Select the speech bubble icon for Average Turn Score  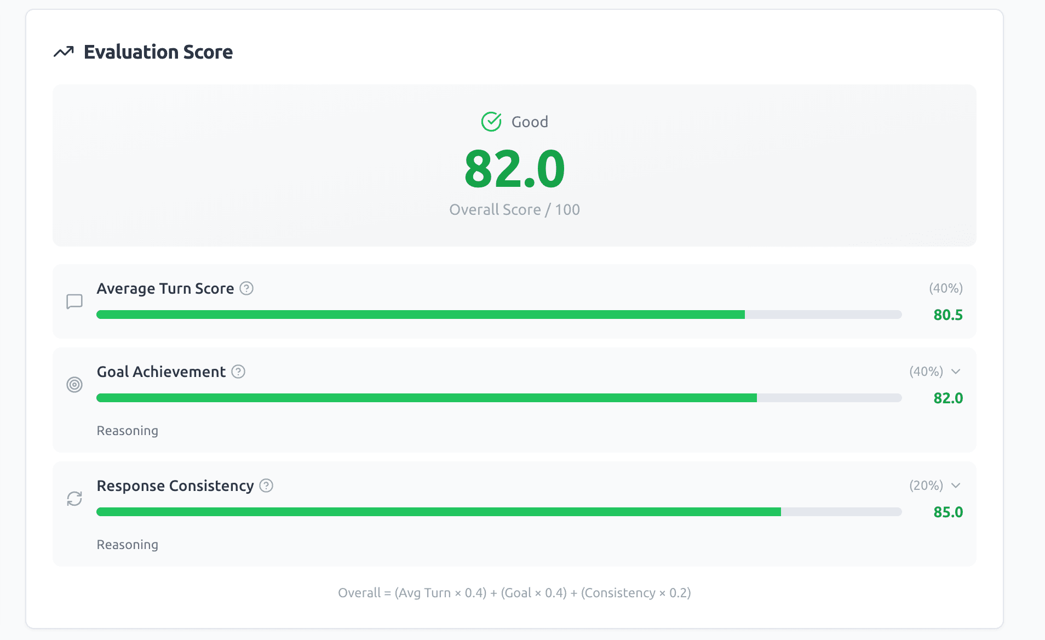[74, 301]
